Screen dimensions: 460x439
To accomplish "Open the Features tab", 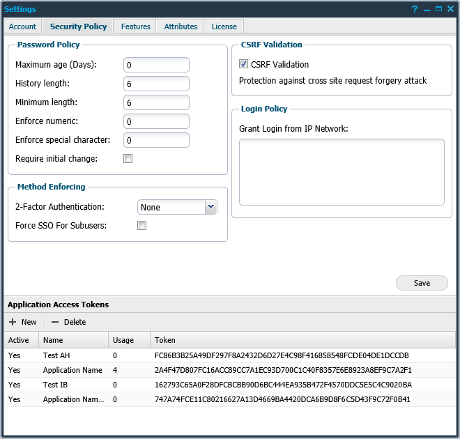I will click(135, 26).
